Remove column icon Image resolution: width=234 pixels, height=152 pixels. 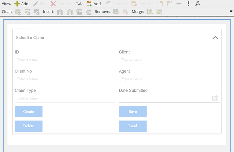coord(116,12)
